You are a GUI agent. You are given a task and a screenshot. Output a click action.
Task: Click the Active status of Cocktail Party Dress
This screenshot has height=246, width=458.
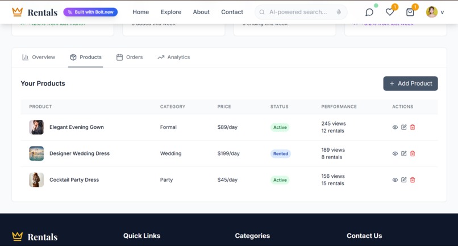click(x=280, y=180)
